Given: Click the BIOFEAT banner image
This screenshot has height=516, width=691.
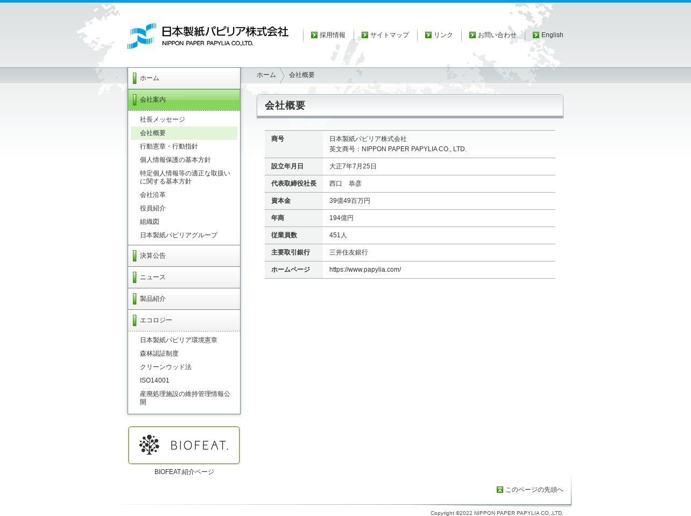Looking at the screenshot, I should 184,446.
